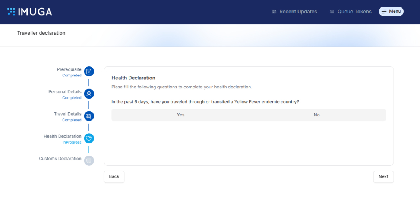Click the Queue Tokens list icon

(x=332, y=12)
